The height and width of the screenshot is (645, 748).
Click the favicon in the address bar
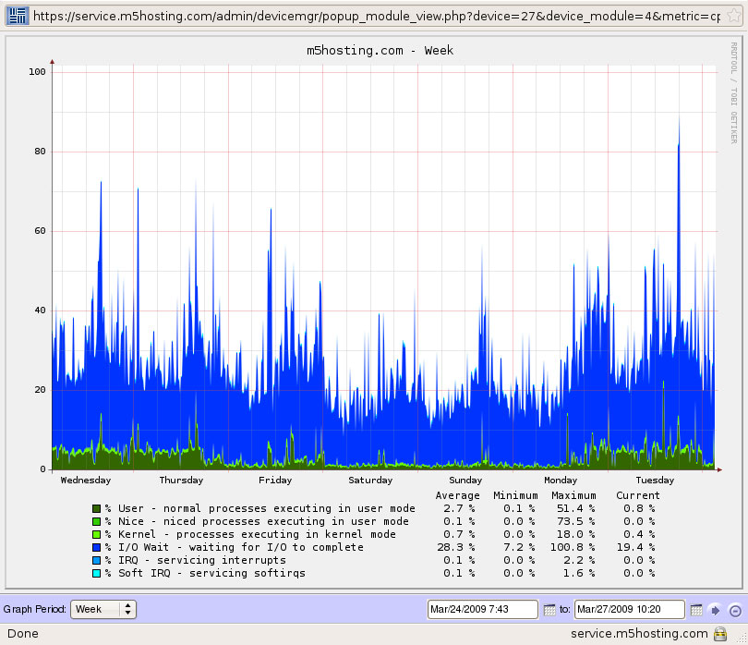(x=16, y=15)
